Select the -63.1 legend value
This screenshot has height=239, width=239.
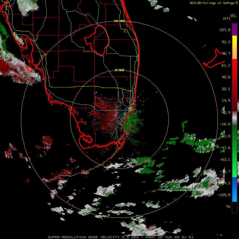tap(225, 160)
